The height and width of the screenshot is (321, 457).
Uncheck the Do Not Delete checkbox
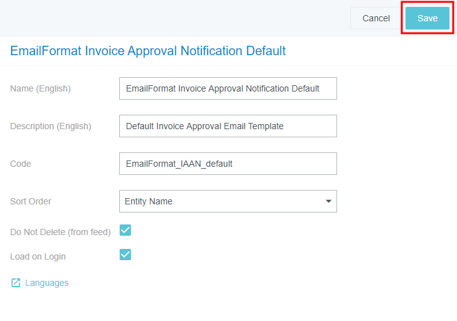click(126, 230)
